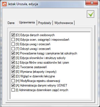The image size is (100, 107).
Task: Uncheck [Z] Tworzenie zestawień
Action: (13, 67)
